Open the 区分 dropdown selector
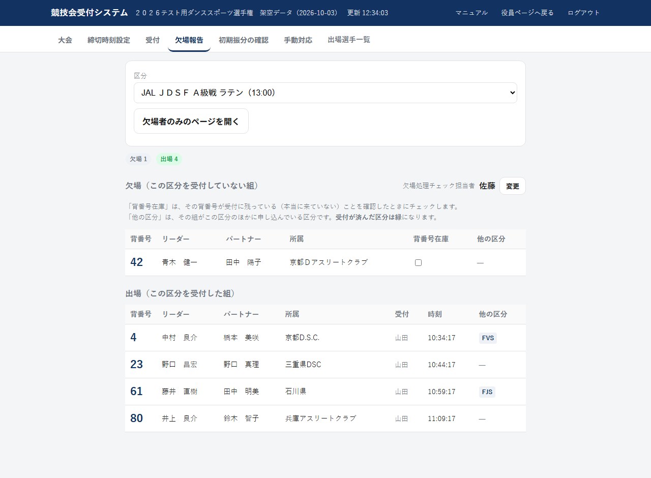Image resolution: width=651 pixels, height=478 pixels. click(x=325, y=93)
